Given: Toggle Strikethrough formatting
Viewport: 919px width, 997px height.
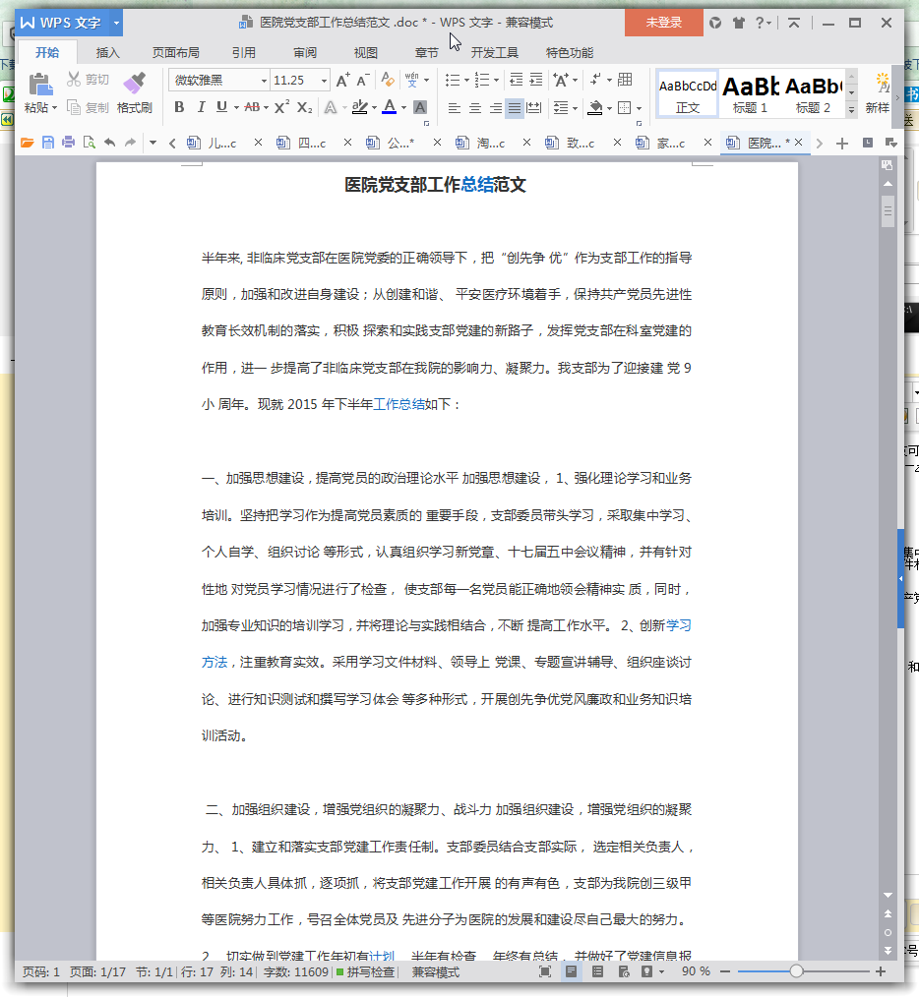Looking at the screenshot, I should 252,107.
